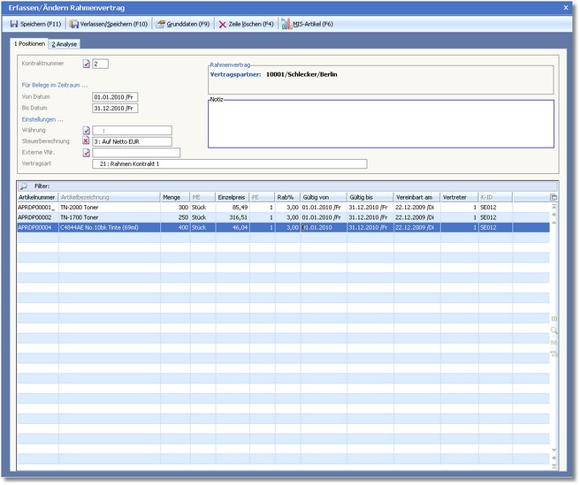Click the grid options icon at table top-right
This screenshot has height=485, width=580.
click(x=554, y=197)
